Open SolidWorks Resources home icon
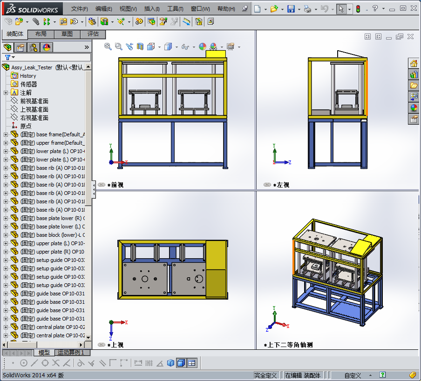The height and width of the screenshot is (381, 421). point(414,63)
